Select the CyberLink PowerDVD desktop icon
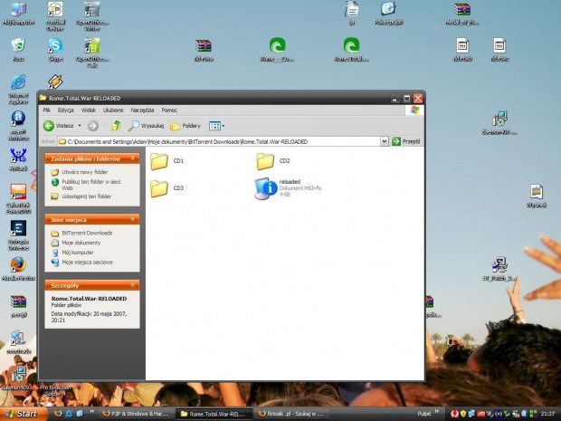 (x=18, y=198)
